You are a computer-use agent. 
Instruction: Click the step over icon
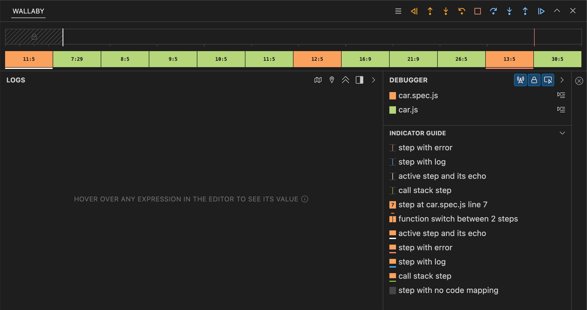click(493, 10)
